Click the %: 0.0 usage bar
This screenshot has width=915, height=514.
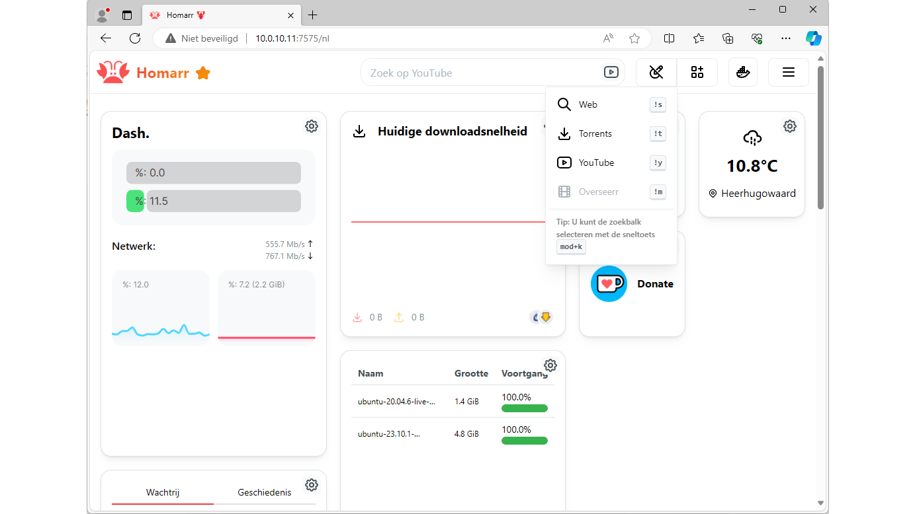214,172
